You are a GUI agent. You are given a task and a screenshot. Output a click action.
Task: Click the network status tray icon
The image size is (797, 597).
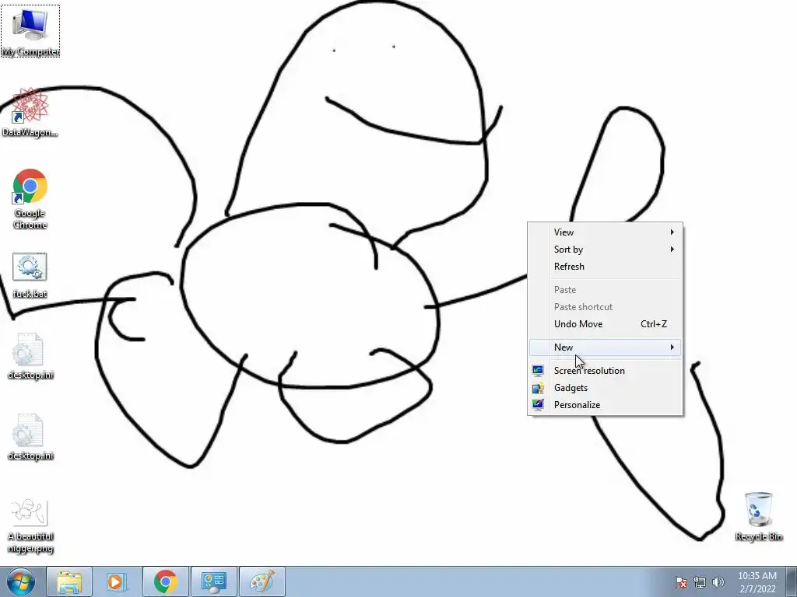(x=700, y=582)
